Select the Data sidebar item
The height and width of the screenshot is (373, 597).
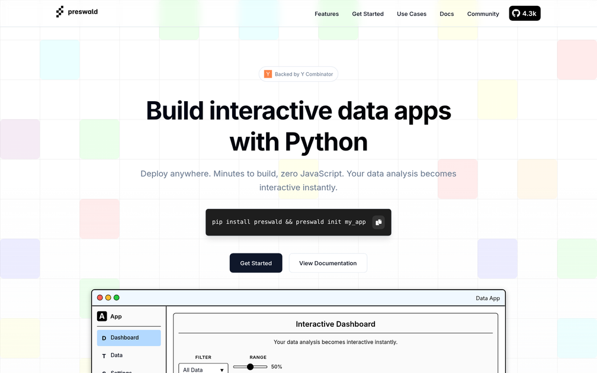pos(117,355)
